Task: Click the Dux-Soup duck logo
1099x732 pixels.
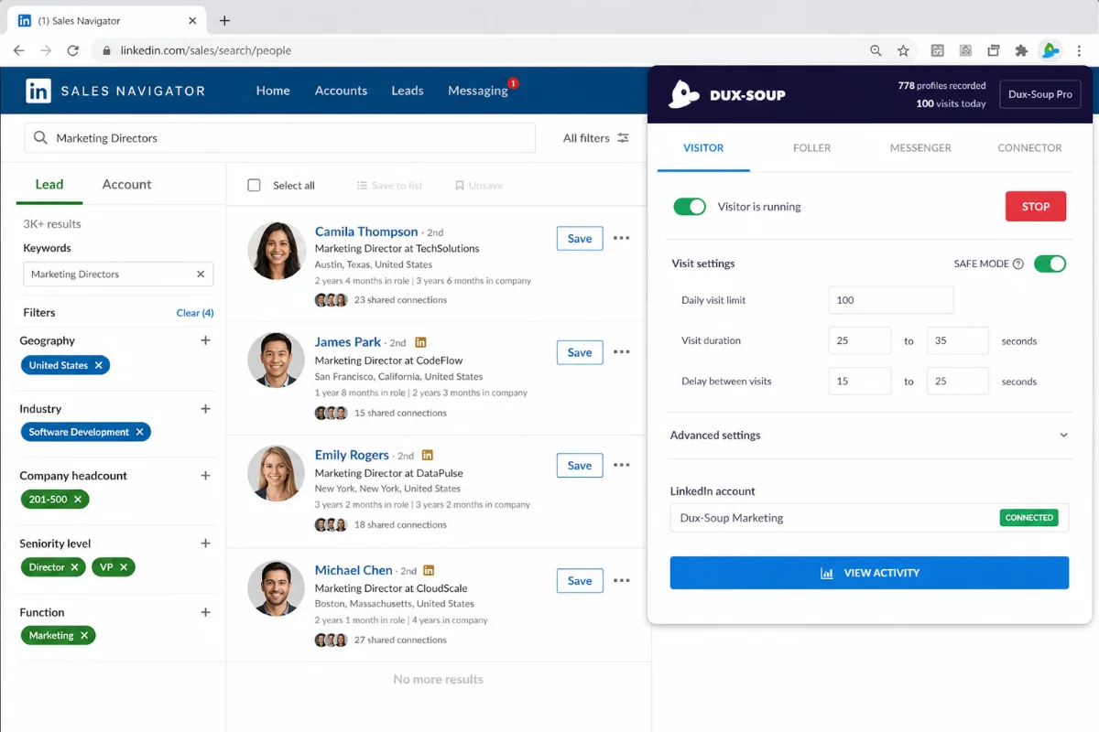Action: (x=683, y=94)
